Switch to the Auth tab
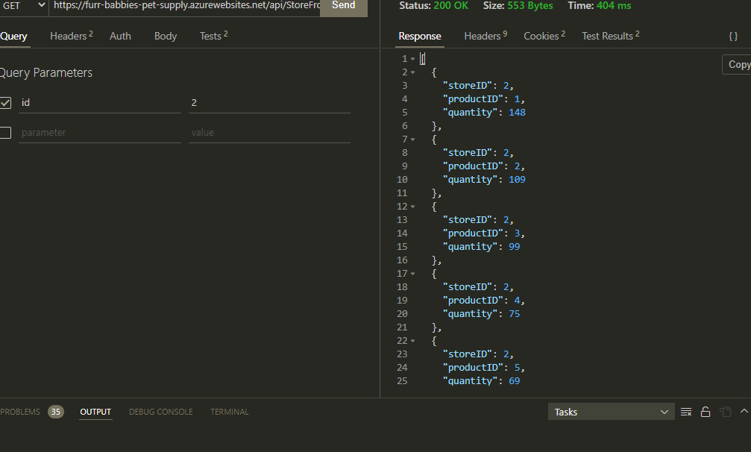Viewport: 751px width, 452px height. tap(120, 35)
